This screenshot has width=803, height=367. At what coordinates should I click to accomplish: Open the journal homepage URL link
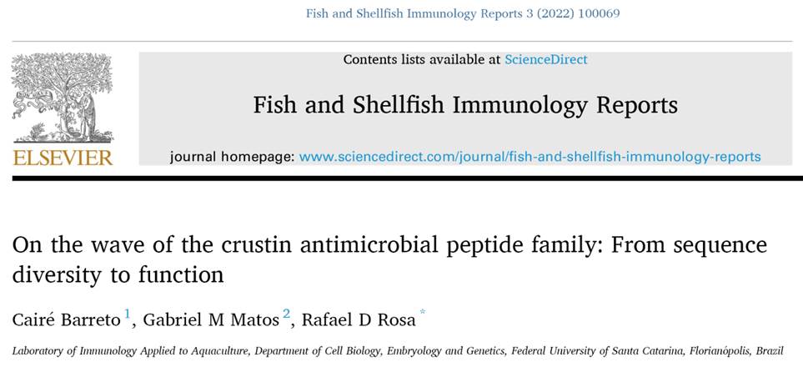tap(529, 156)
